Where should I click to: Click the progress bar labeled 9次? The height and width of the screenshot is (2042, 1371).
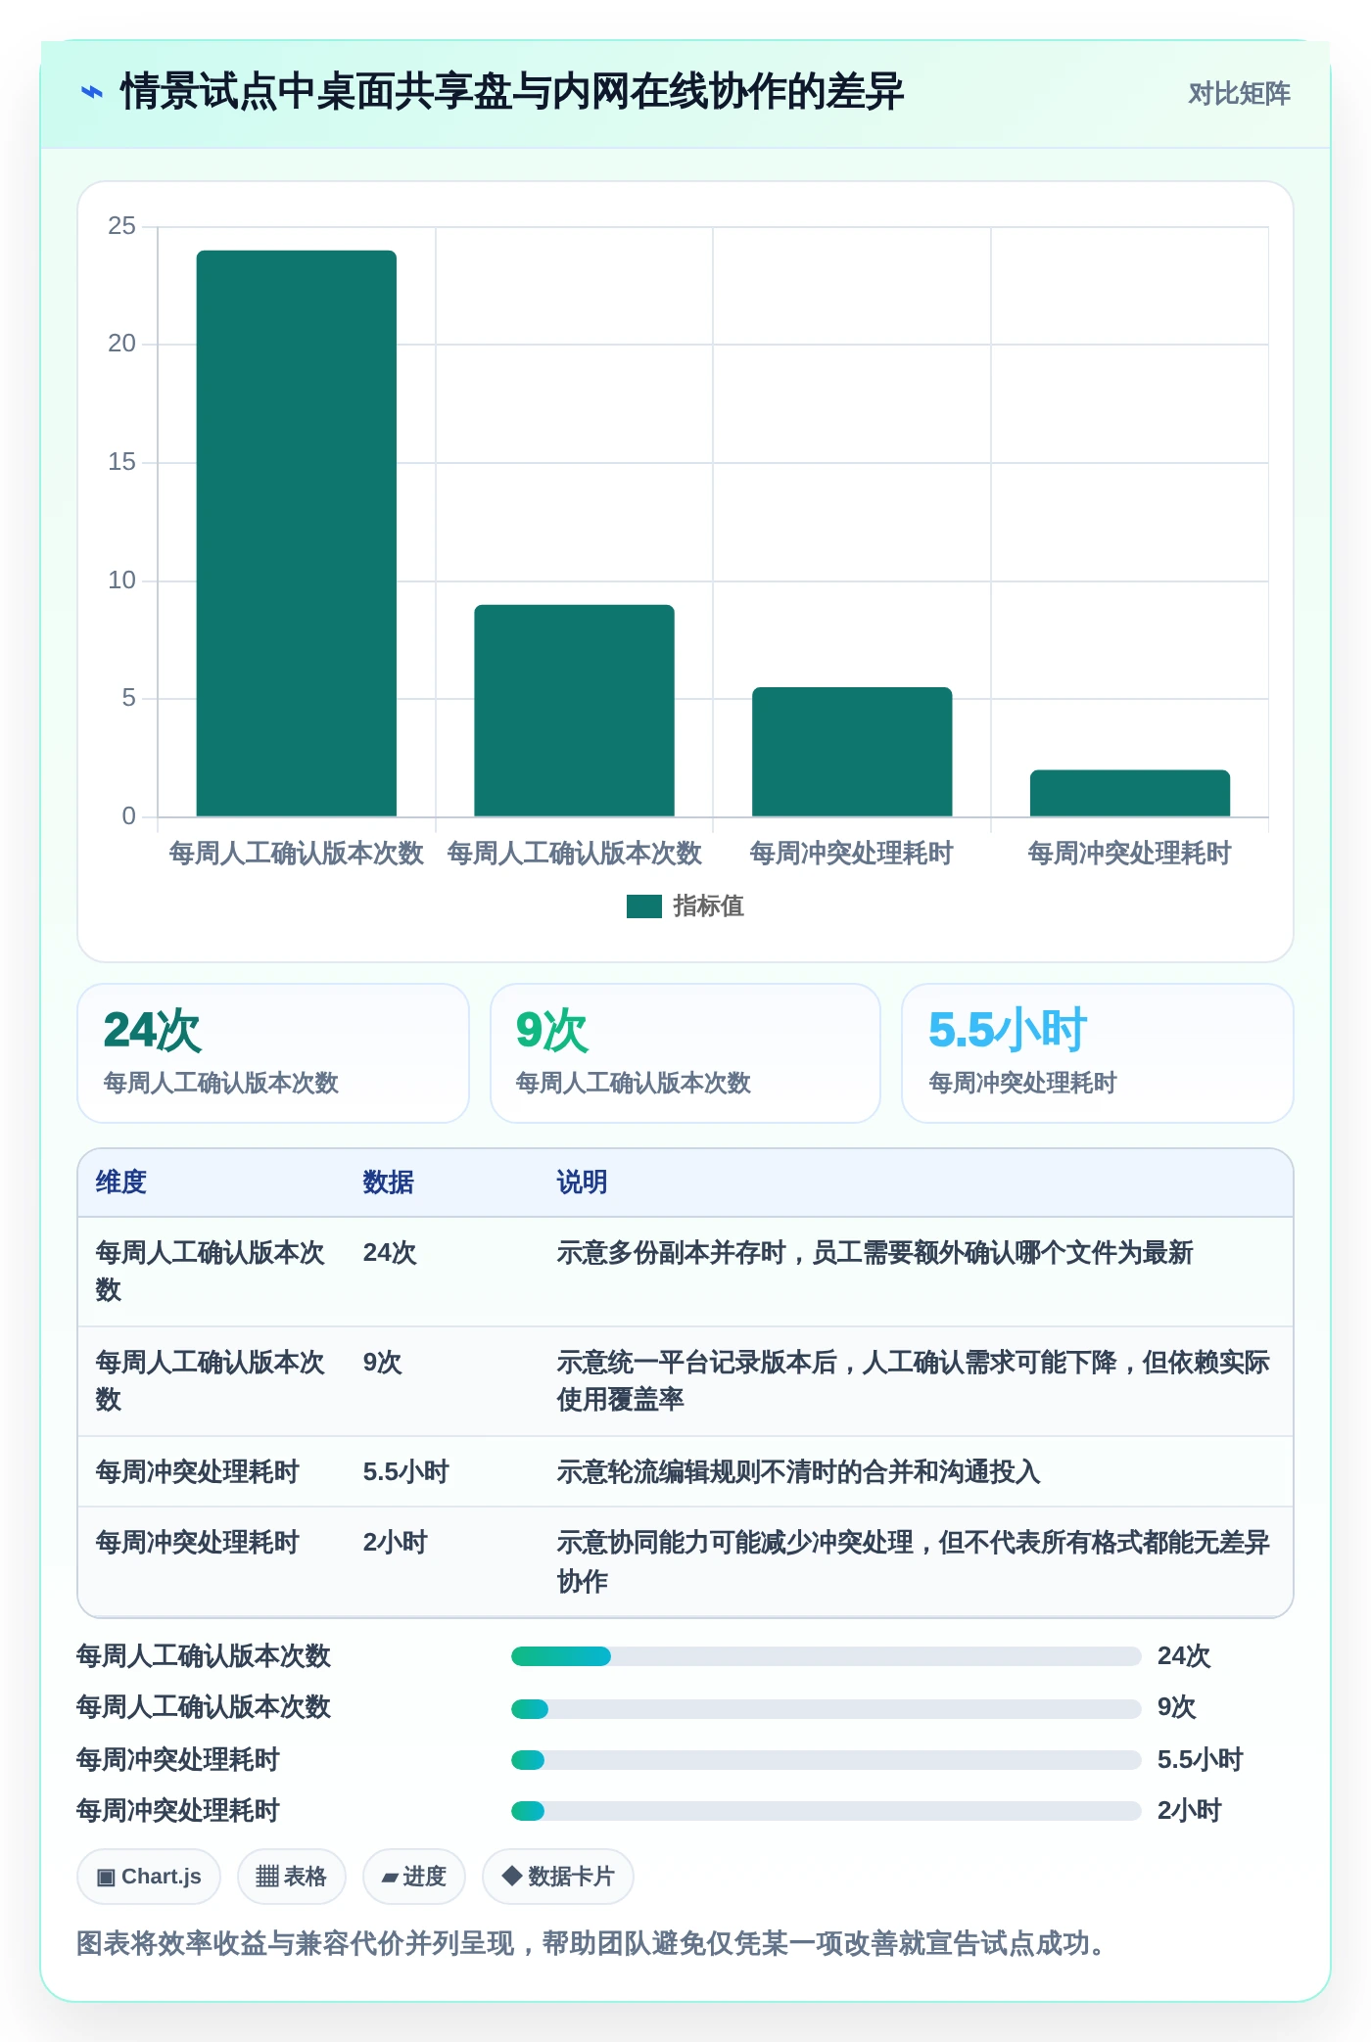click(x=826, y=1709)
